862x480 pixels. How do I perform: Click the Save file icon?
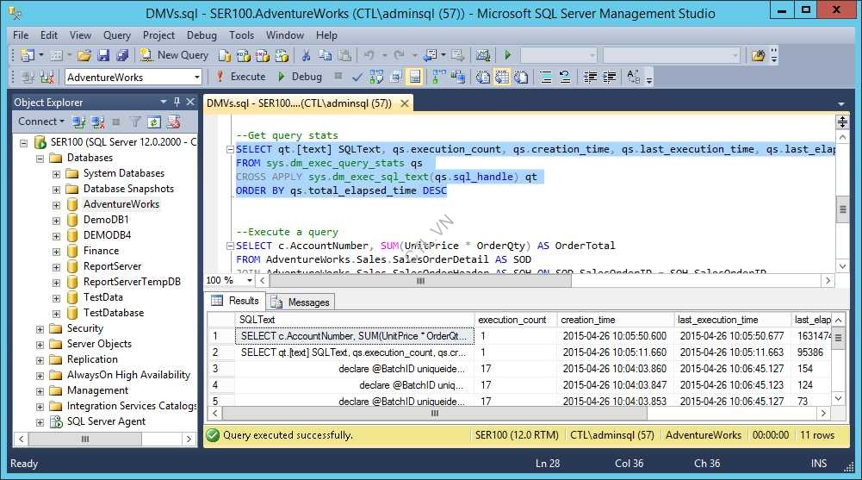[103, 55]
